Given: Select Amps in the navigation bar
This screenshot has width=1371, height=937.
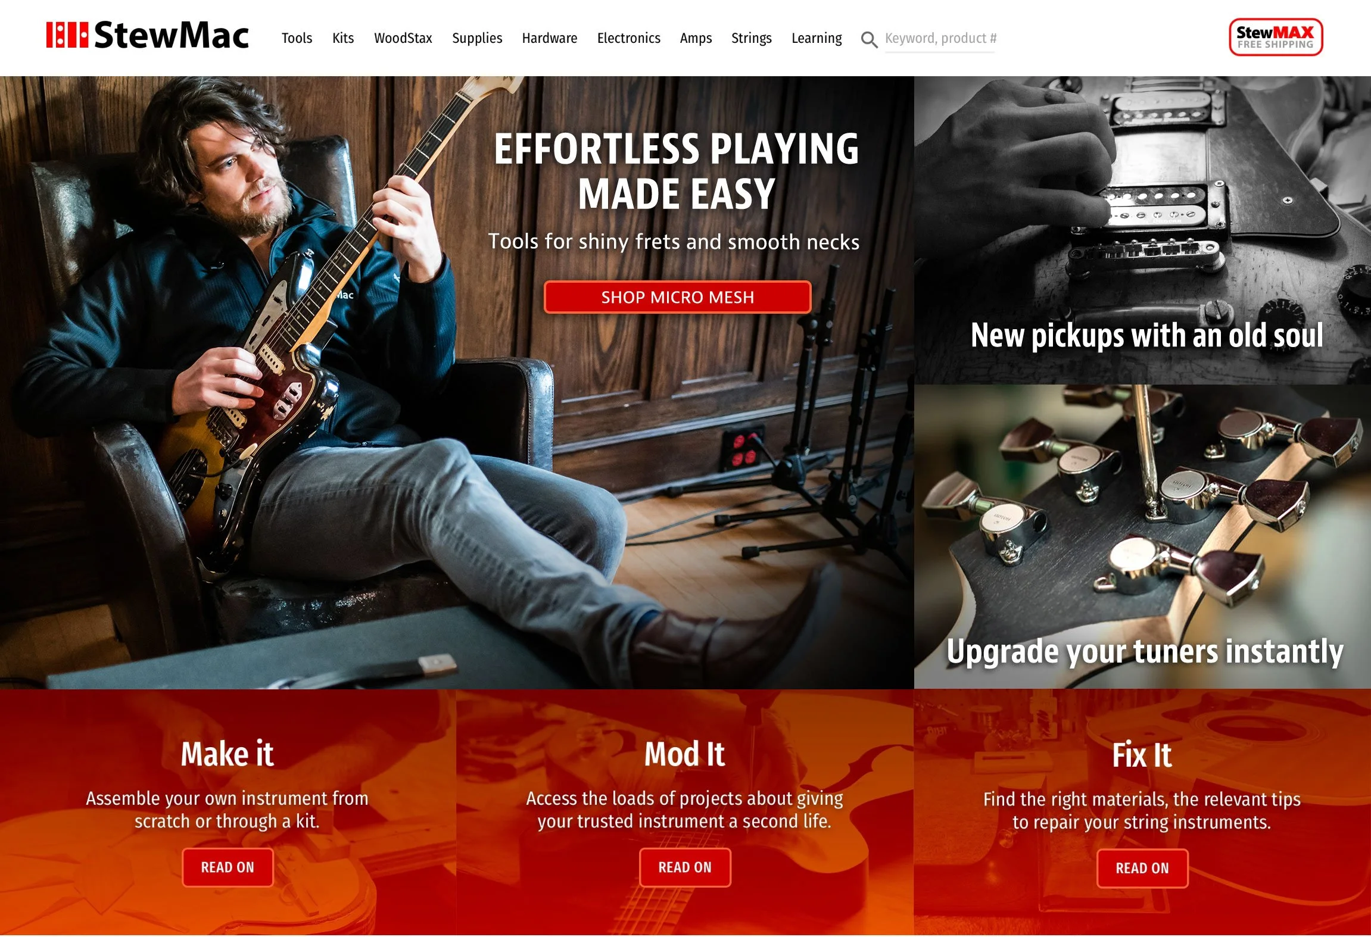Looking at the screenshot, I should tap(696, 38).
